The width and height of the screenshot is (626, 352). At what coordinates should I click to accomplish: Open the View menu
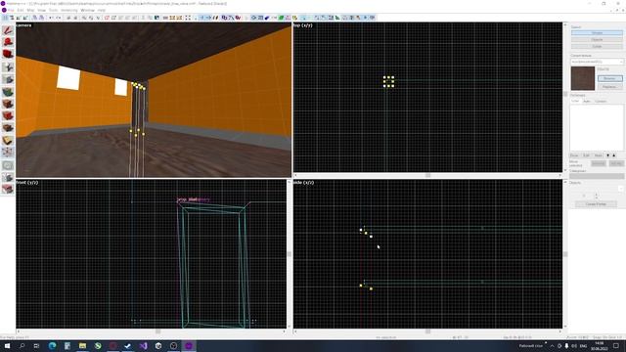pyautogui.click(x=41, y=10)
